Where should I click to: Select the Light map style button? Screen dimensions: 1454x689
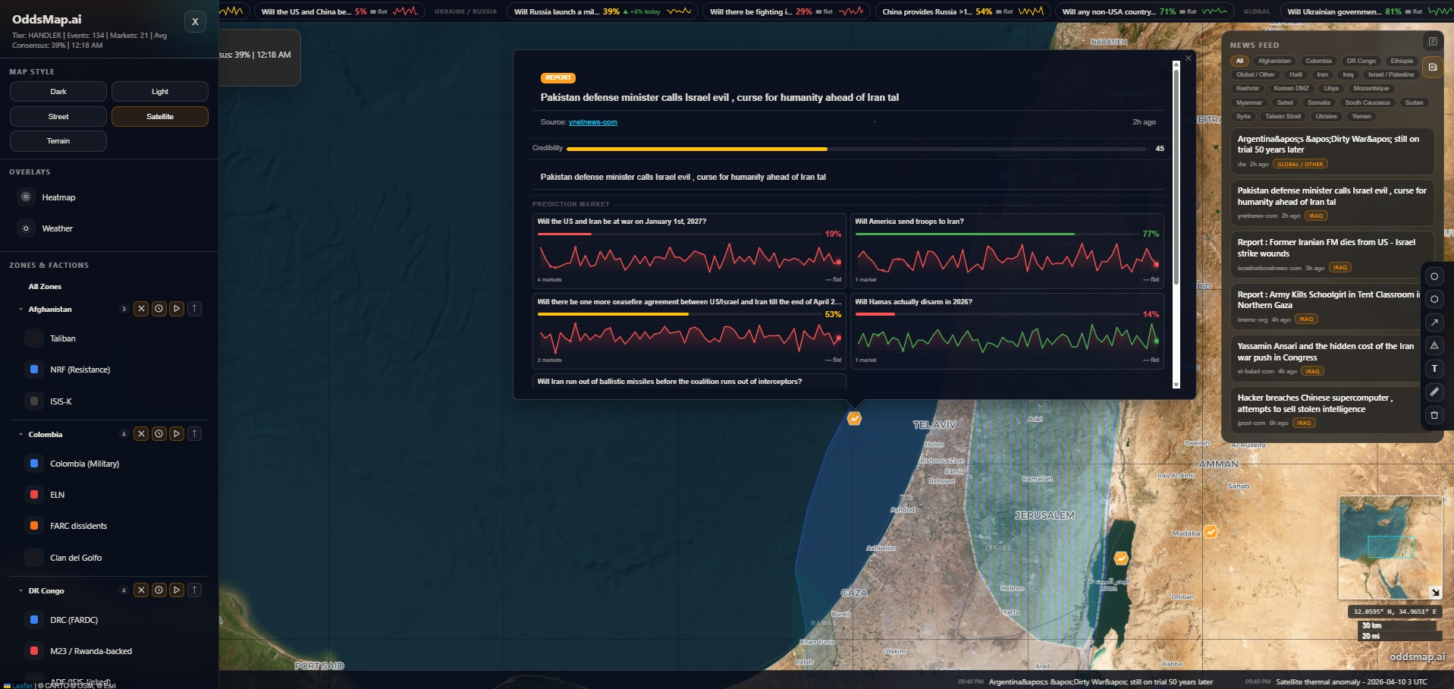159,91
